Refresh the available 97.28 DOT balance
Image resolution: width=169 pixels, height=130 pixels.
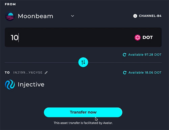pos(124,55)
